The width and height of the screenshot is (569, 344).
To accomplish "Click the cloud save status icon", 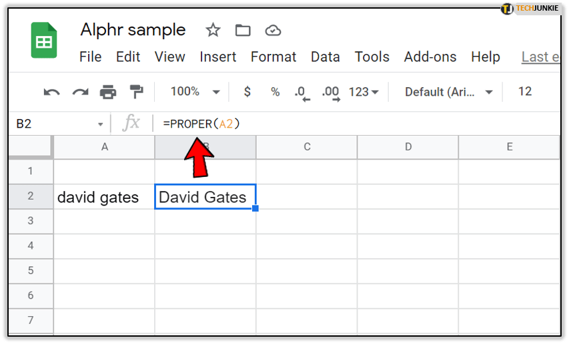I will tap(272, 30).
